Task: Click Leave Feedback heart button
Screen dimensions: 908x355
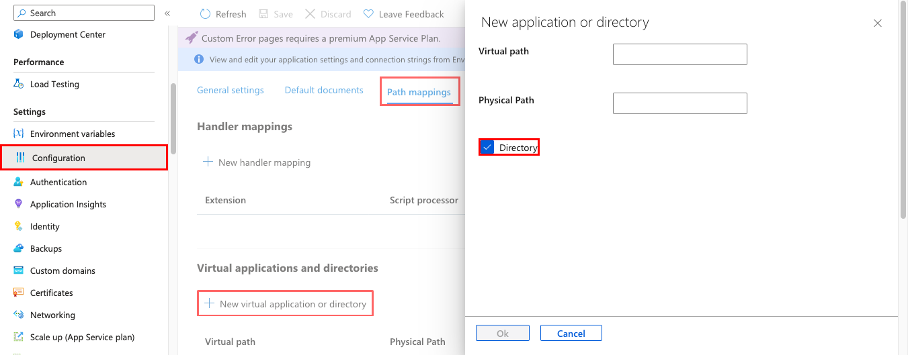Action: pyautogui.click(x=403, y=14)
